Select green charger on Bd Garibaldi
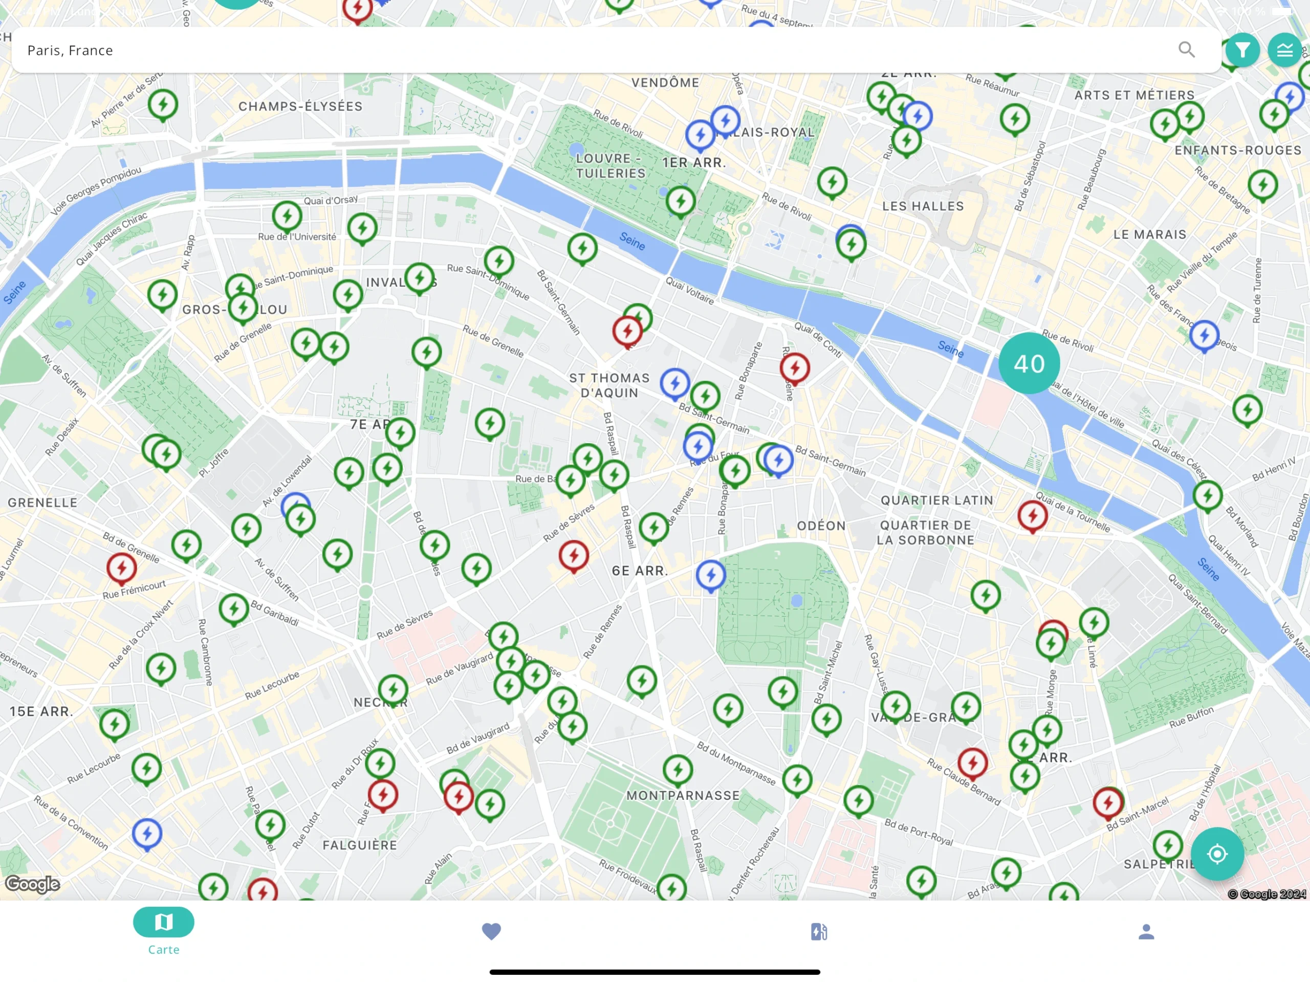The width and height of the screenshot is (1310, 982). tap(233, 609)
